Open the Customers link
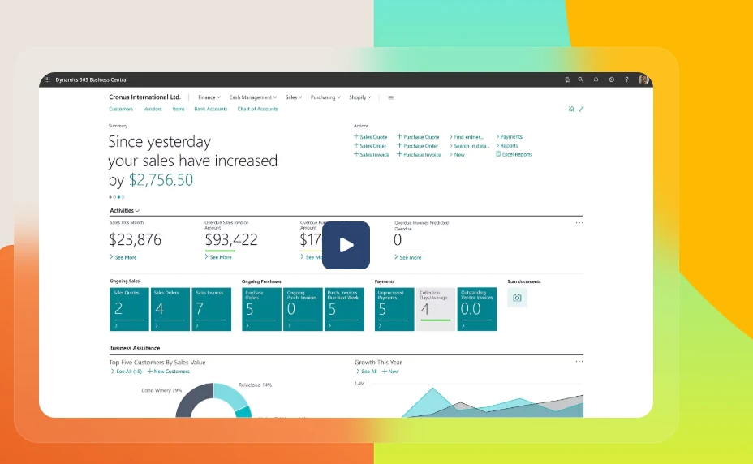Viewport: 753px width, 464px height. (121, 109)
